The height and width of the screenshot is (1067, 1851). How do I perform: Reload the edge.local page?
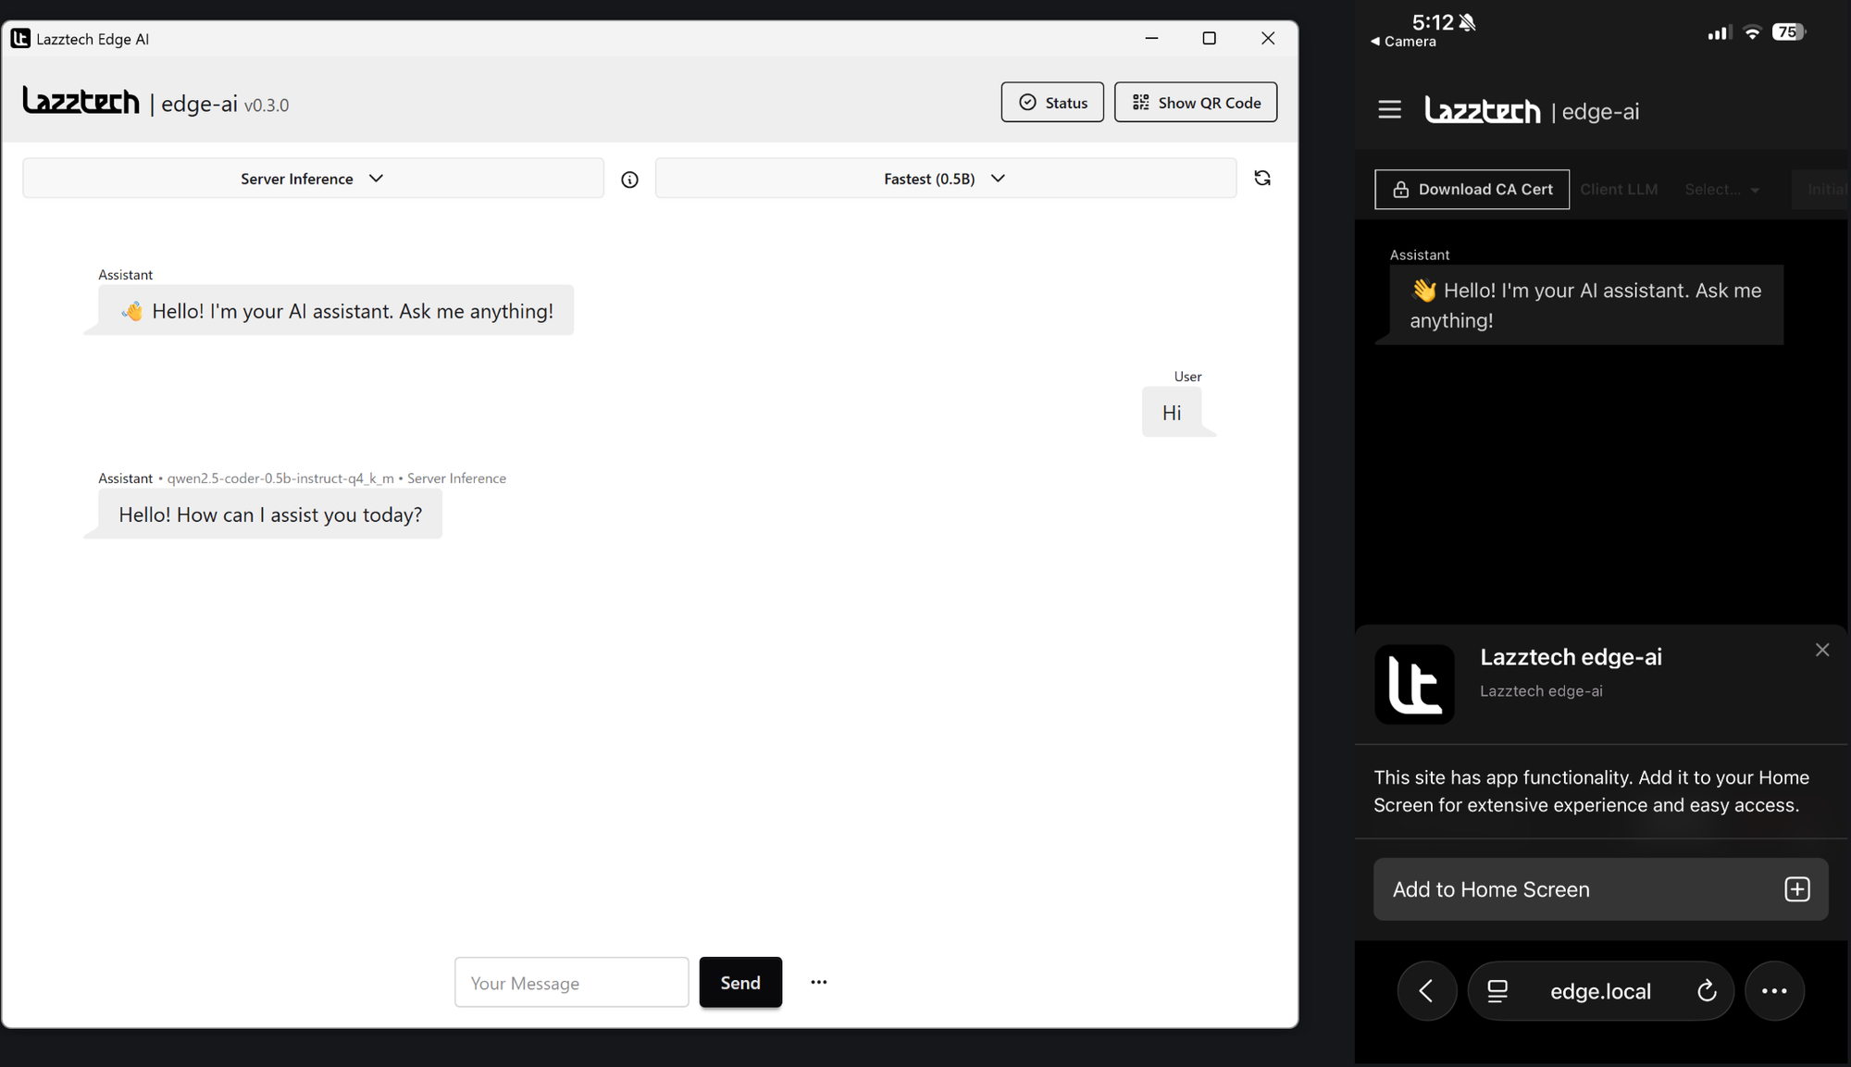click(1707, 991)
